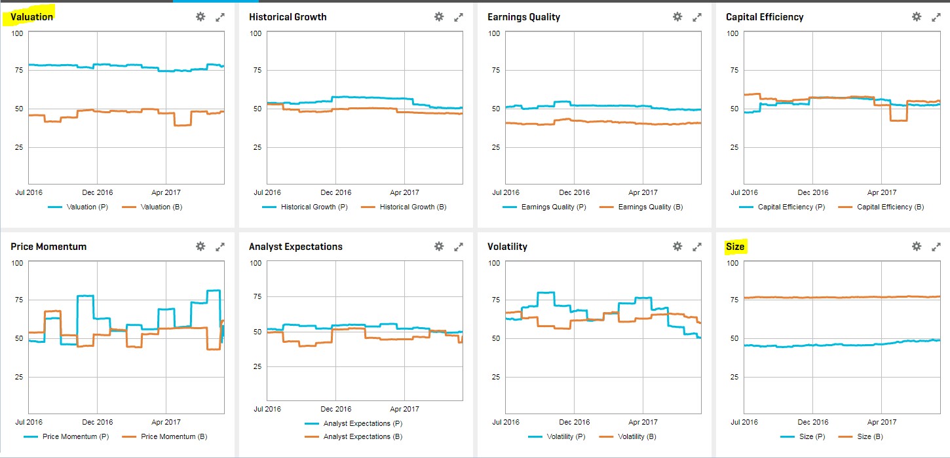950x458 pixels.
Task: Hide the Volatility (P) series via legend
Action: tap(558, 437)
